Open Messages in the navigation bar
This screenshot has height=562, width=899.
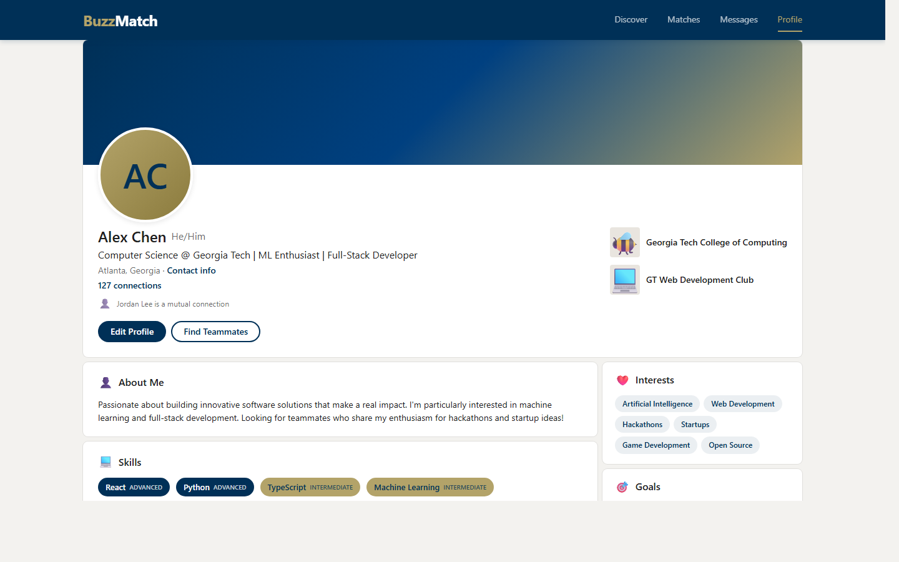[x=739, y=19]
